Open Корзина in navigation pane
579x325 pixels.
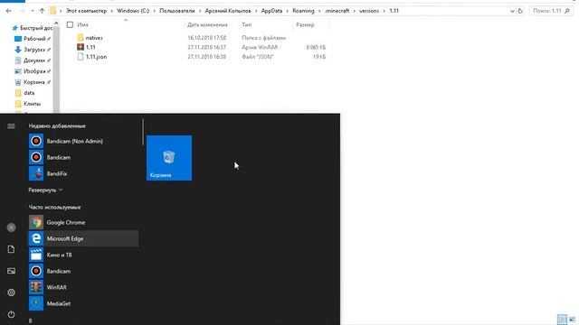click(33, 82)
